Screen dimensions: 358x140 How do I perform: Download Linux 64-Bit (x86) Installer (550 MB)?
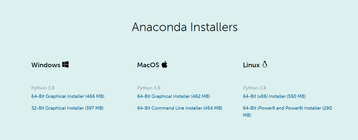(x=274, y=96)
